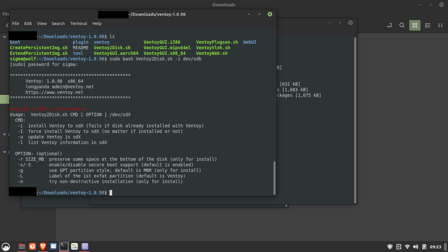
Task: Open the purple text editor panel icon
Action: point(85,246)
